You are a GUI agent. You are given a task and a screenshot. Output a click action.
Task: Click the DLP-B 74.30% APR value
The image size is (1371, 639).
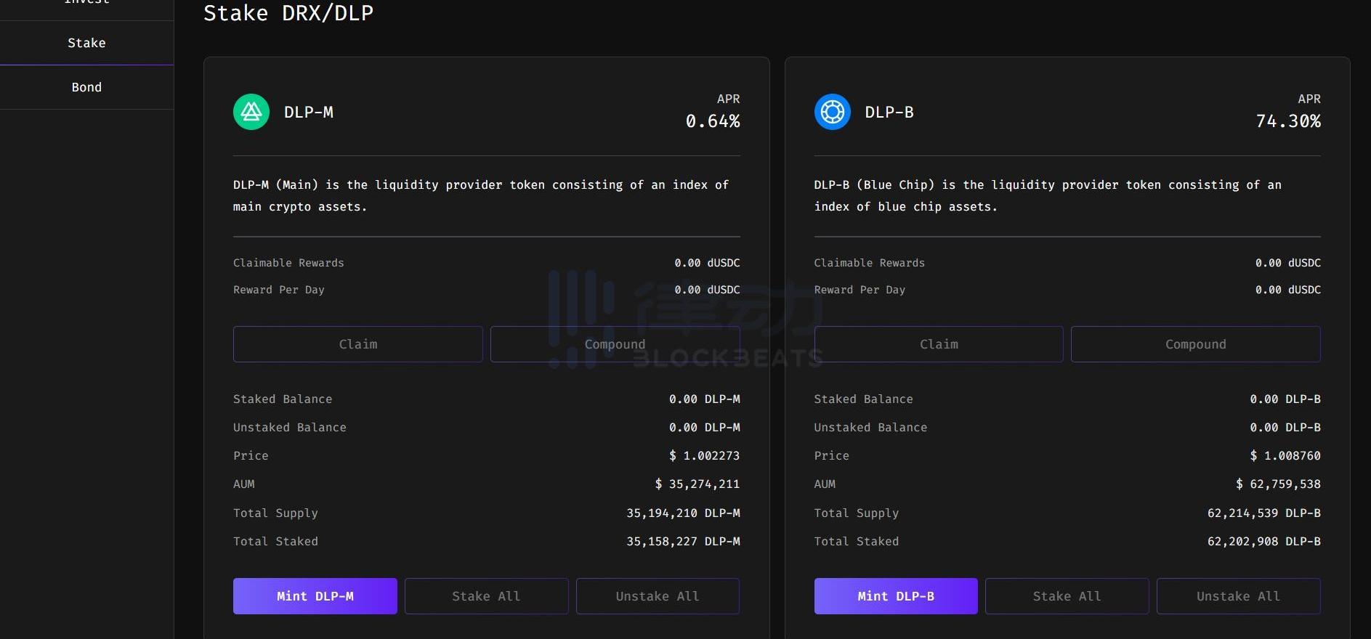(x=1287, y=121)
